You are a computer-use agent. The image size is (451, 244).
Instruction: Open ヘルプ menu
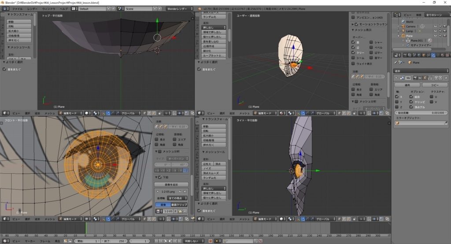(63, 9)
